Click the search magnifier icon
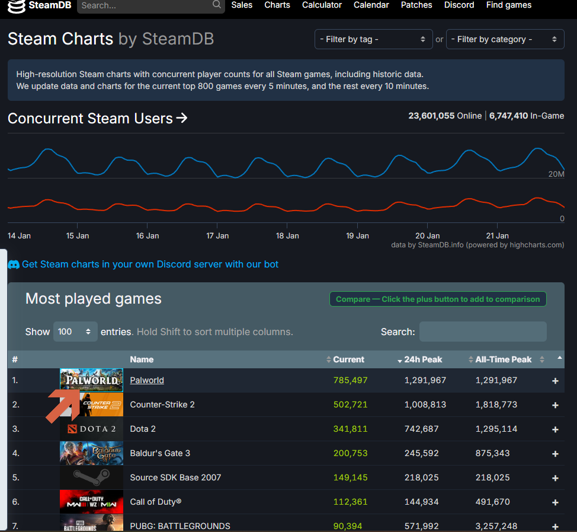Screen dimensions: 577x532 tap(217, 4)
